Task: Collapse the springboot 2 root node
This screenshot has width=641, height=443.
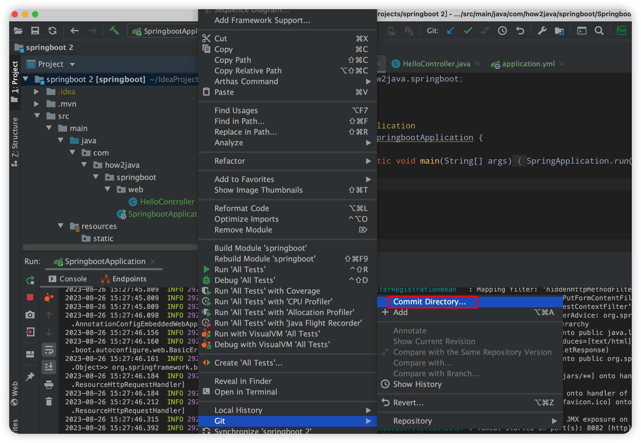Action: click(25, 79)
